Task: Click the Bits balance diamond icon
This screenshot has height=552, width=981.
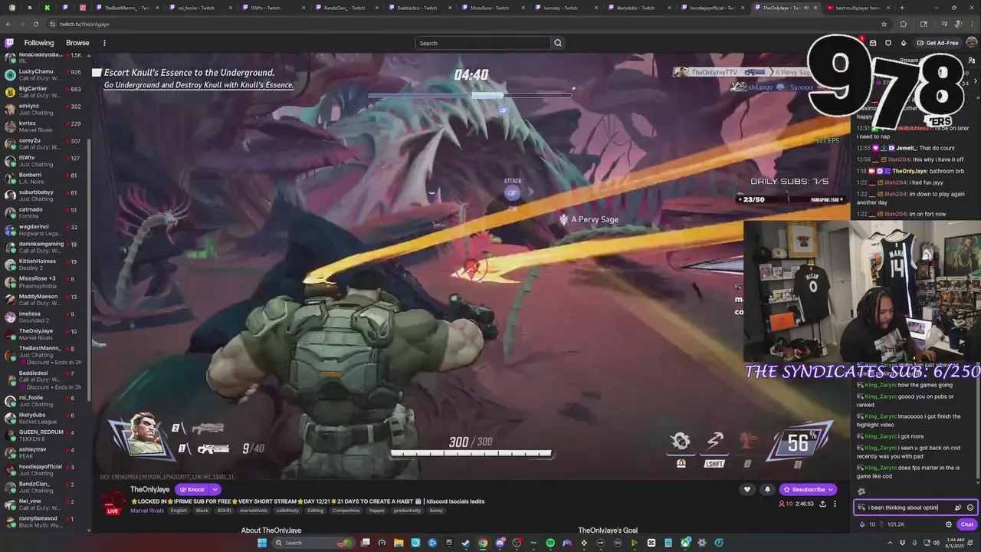Action: pos(862,524)
